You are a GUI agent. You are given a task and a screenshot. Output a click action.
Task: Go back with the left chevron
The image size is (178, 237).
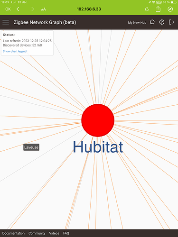(18, 9)
